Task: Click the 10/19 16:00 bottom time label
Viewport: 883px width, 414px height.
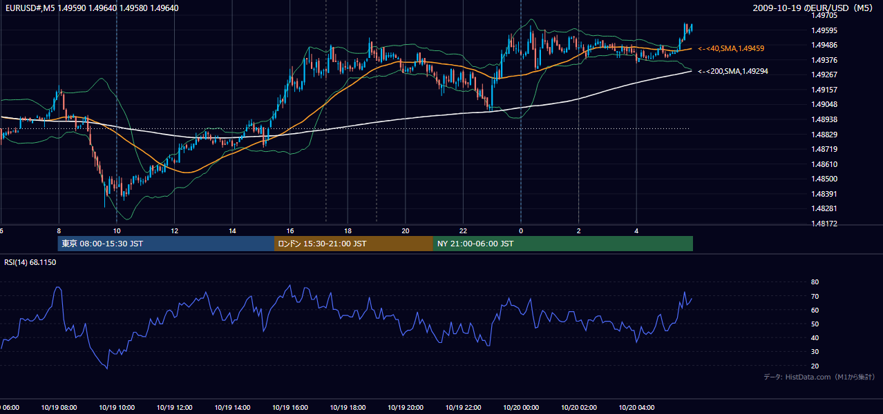Action: [290, 407]
